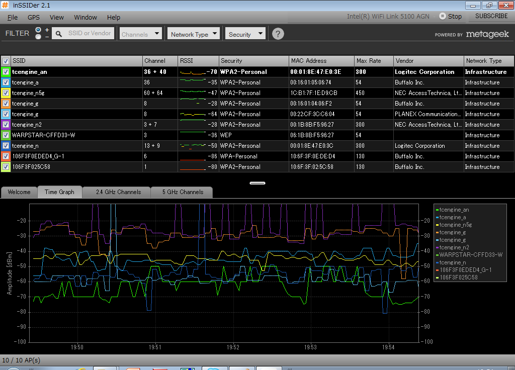Sort by the RSSI column header
This screenshot has height=370, width=515.
tap(198, 61)
